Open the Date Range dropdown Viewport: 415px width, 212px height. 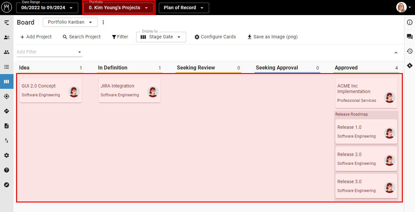coord(47,8)
